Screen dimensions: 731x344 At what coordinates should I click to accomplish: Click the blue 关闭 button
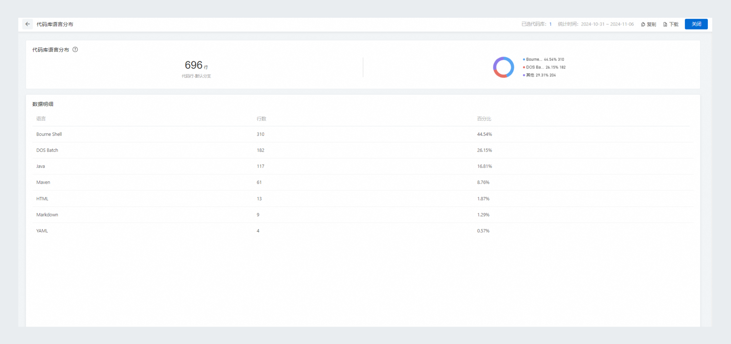(x=696, y=24)
